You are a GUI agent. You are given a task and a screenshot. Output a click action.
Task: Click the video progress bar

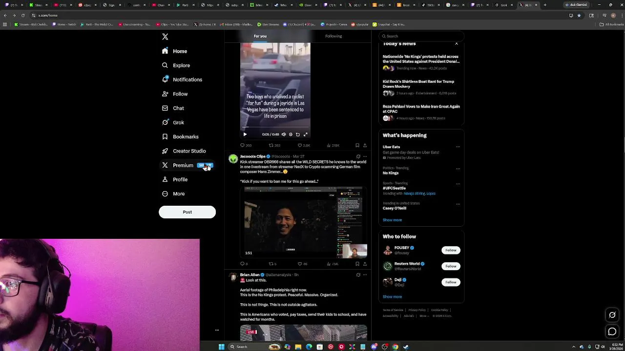click(275, 128)
